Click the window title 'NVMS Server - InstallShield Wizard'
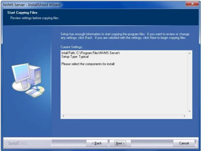 click(x=32, y=5)
